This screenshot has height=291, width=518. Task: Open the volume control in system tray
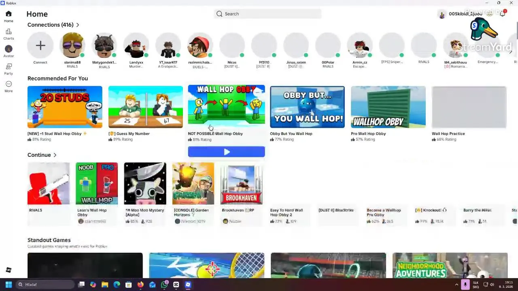(x=493, y=285)
